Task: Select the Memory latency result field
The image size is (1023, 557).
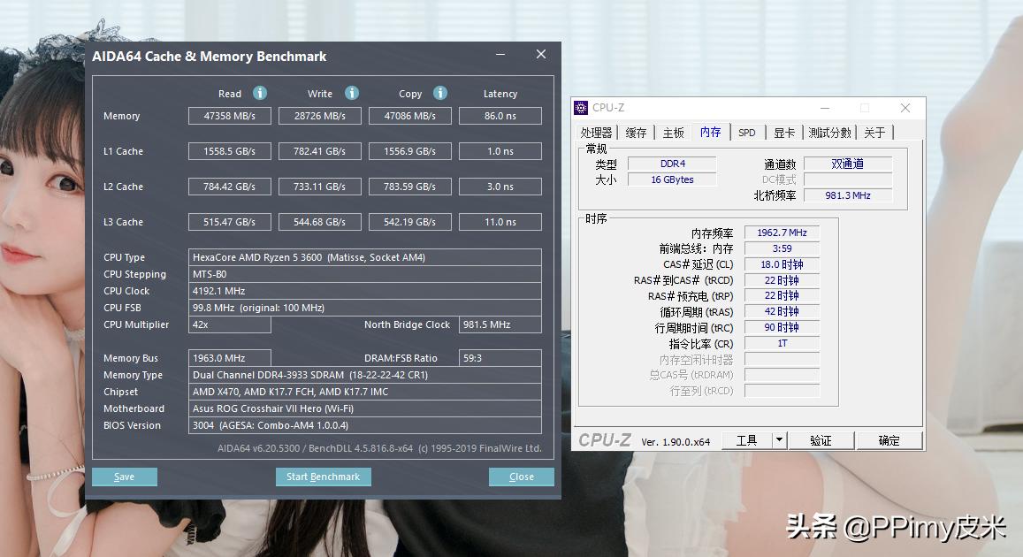Action: click(500, 115)
